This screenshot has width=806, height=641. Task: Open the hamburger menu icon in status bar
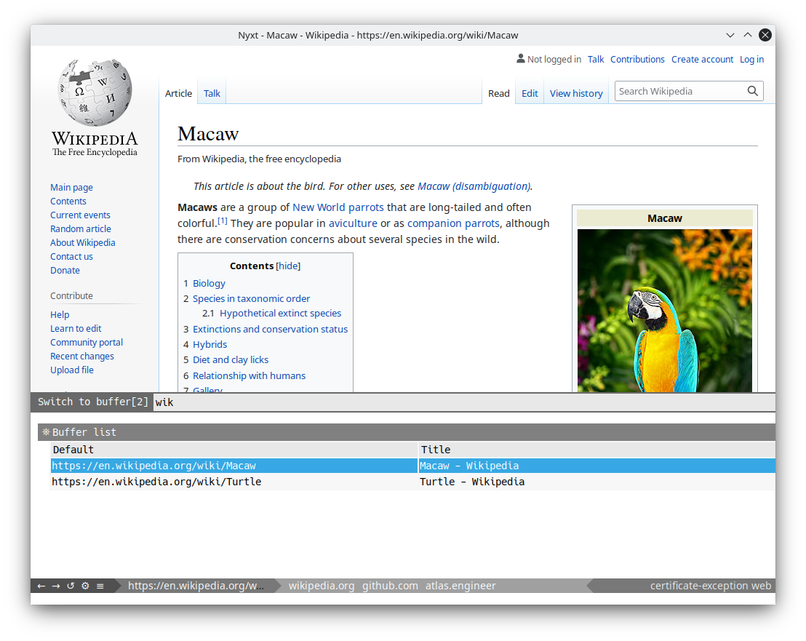[100, 586]
